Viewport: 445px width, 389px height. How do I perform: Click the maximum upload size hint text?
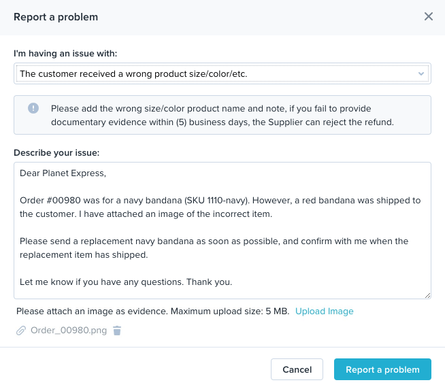coord(153,311)
